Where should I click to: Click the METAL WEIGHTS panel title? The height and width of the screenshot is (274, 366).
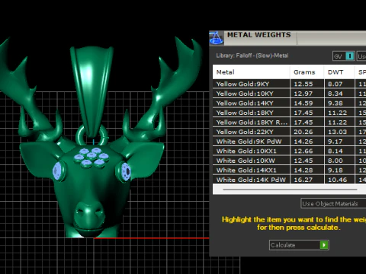coord(258,35)
